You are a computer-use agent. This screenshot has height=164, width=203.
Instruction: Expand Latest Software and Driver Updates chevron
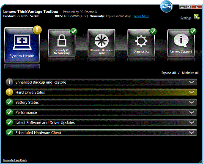192,122
